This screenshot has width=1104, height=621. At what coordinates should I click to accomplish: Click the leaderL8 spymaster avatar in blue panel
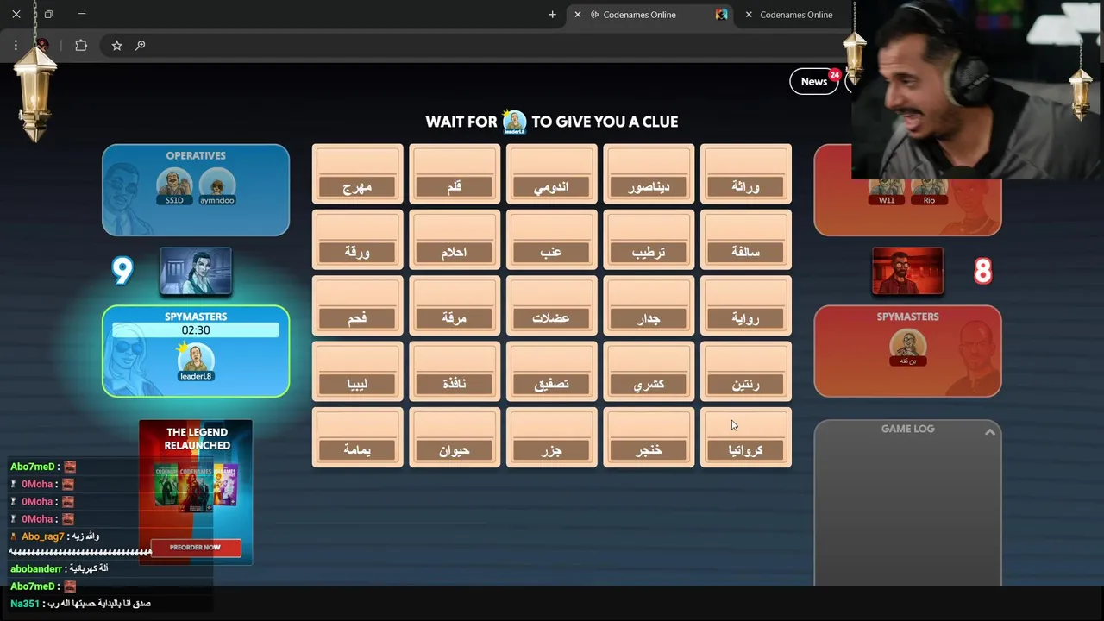click(x=196, y=360)
